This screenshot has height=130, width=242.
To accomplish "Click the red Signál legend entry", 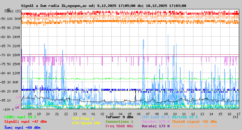I will tap(25, 122).
